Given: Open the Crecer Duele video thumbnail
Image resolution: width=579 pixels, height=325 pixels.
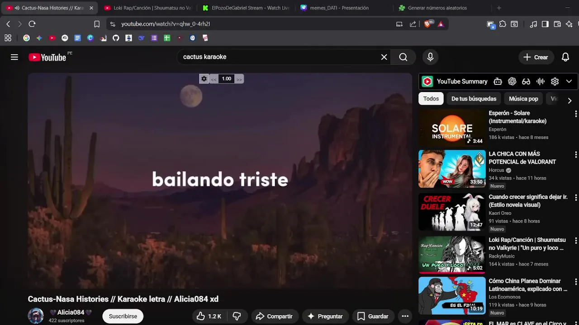Looking at the screenshot, I should pos(452,212).
